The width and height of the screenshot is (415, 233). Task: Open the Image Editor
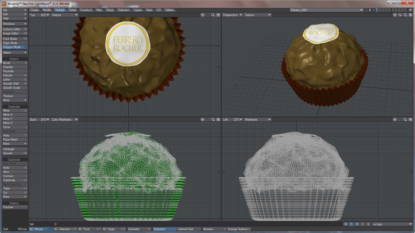click(x=15, y=33)
